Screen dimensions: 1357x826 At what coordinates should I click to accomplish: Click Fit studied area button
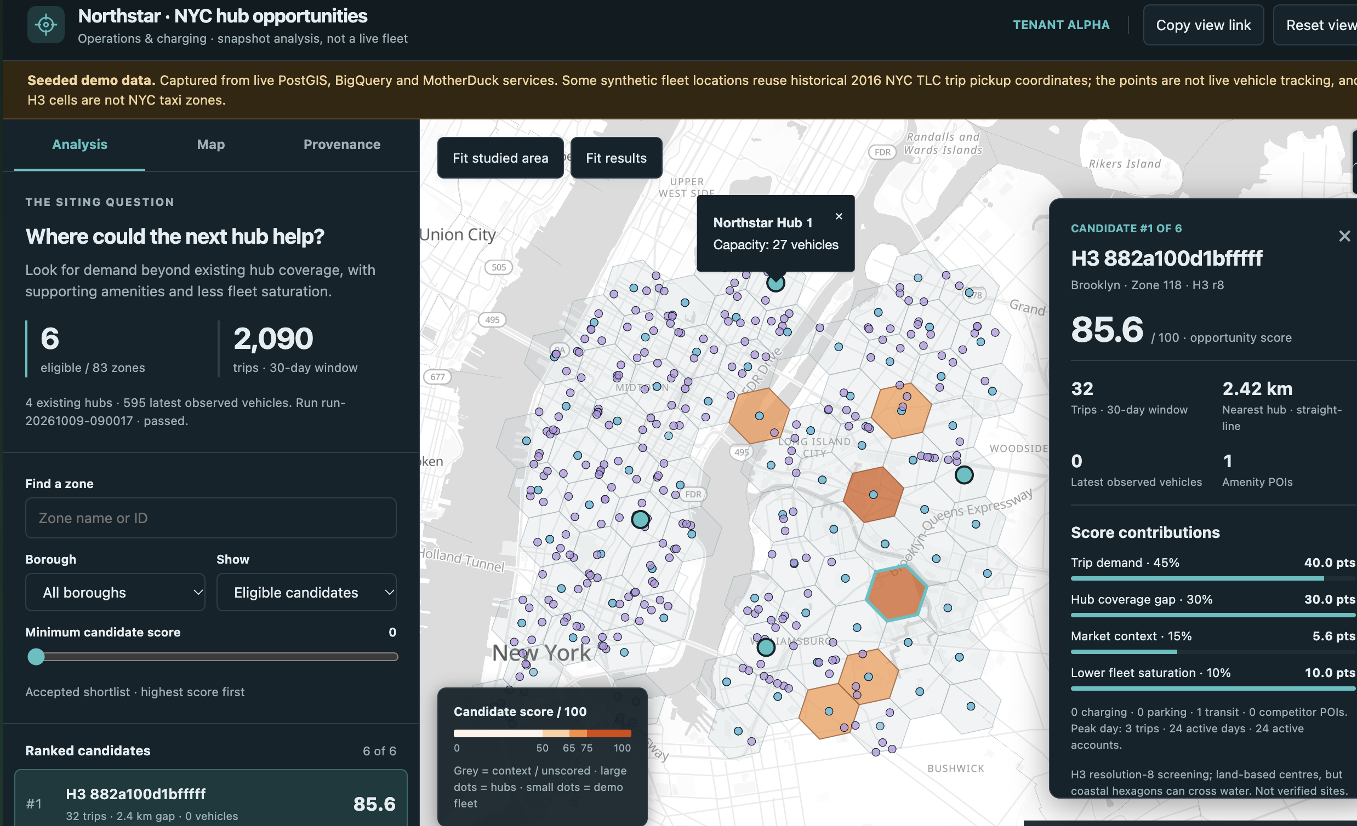pos(500,158)
